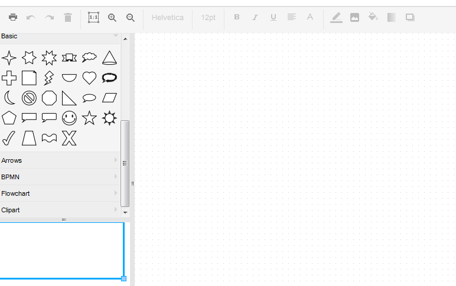Click the Redo arrow icon
This screenshot has height=286, width=456.
click(x=50, y=18)
